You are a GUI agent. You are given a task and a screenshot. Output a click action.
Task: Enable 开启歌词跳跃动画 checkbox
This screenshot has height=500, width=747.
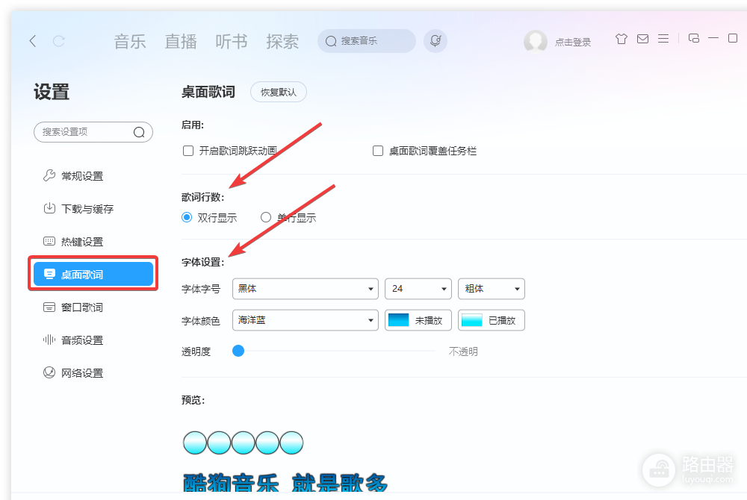188,151
